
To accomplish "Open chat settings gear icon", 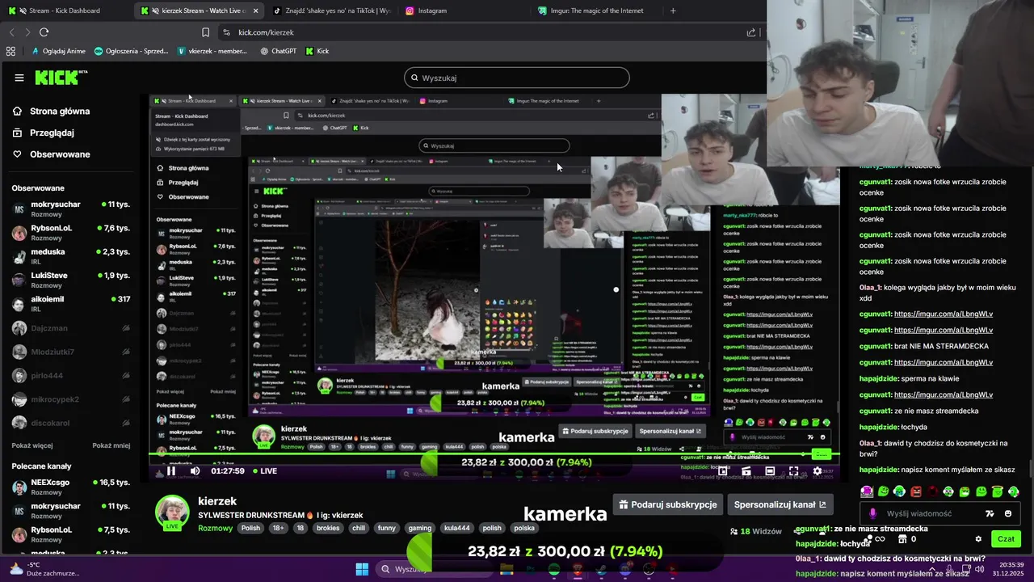I will [x=978, y=539].
